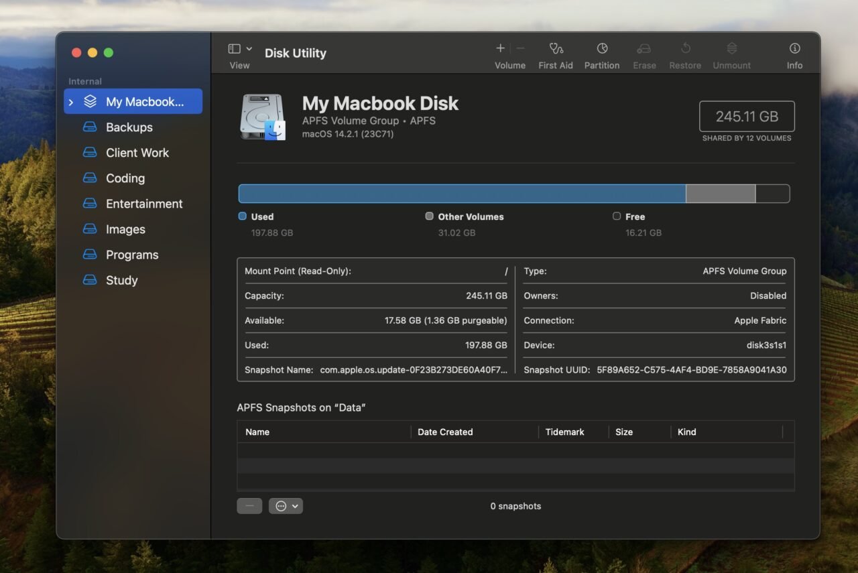This screenshot has height=573, width=858.
Task: Add a new Volume with the plus icon
Action: click(500, 48)
